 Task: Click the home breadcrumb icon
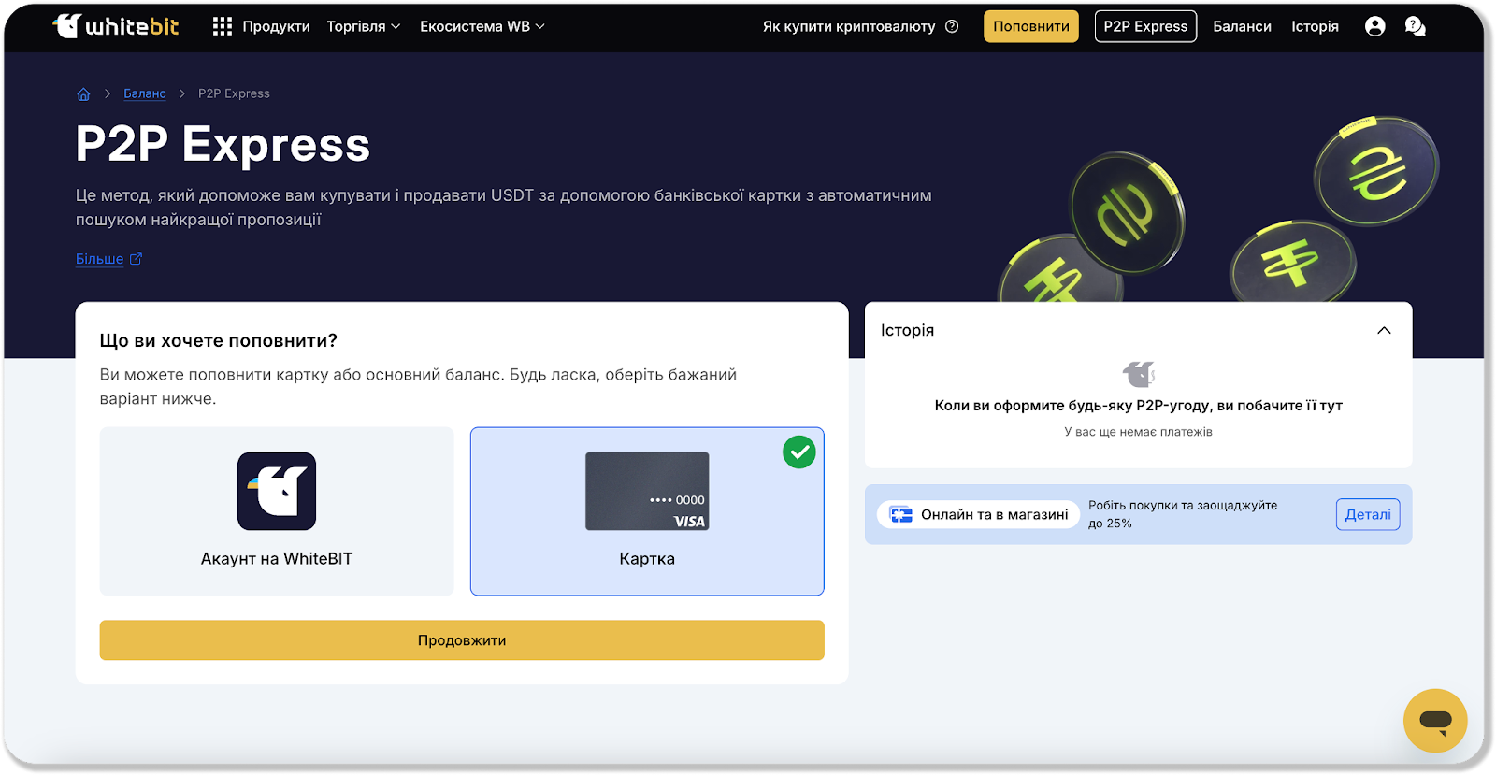[x=83, y=93]
